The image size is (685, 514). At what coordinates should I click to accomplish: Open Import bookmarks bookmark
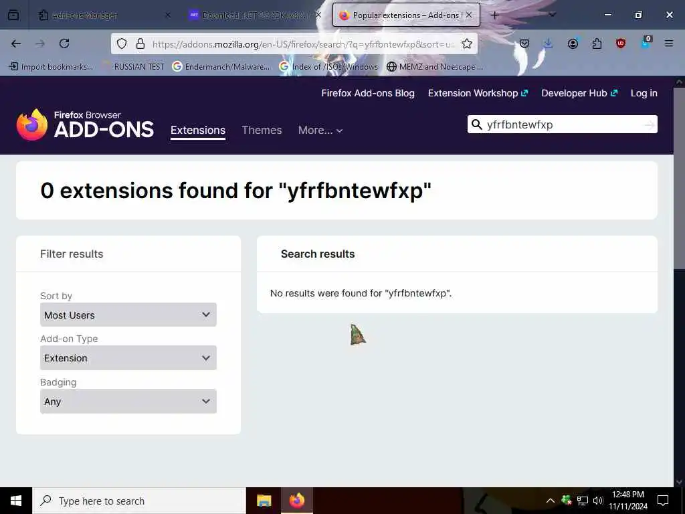tap(52, 67)
